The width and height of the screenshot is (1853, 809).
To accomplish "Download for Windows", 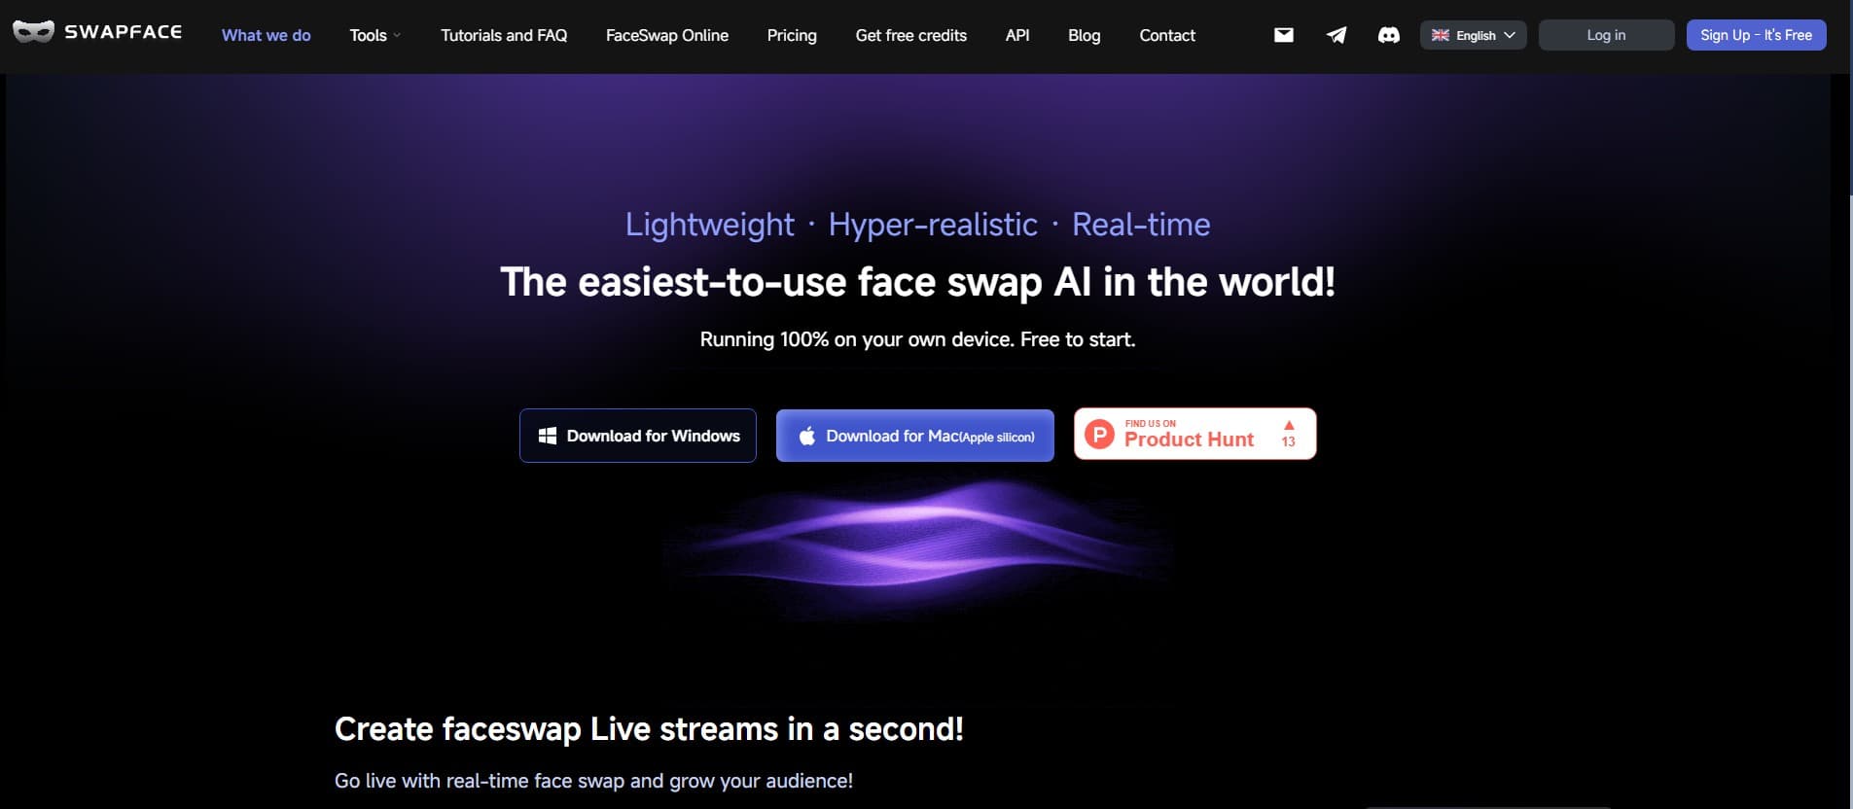I will click(638, 436).
